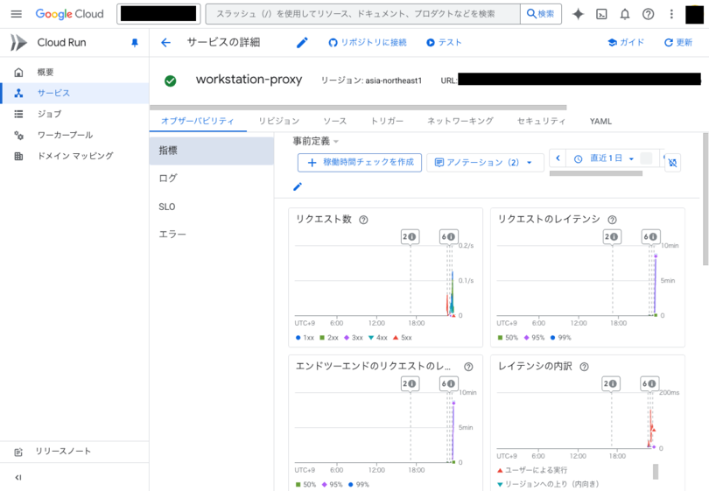Screen dimensions: 709x491
Task: Select エラー in observability side list
Action: [x=212, y=235]
